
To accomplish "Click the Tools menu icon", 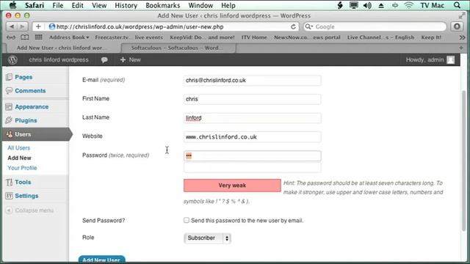I will pos(10,182).
